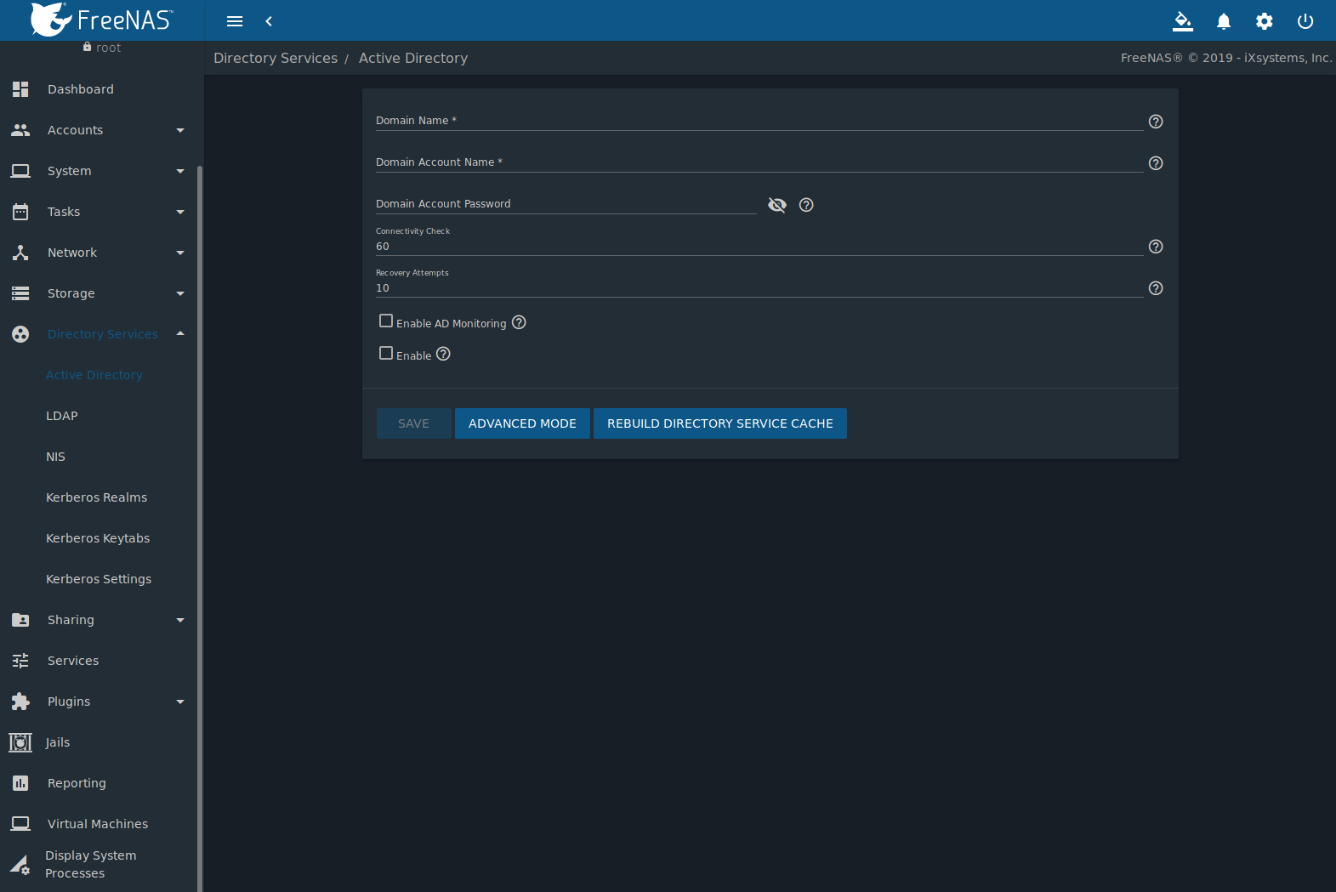This screenshot has height=892, width=1336.
Task: Check Enable AD Monitoring checkbox
Action: (x=386, y=321)
